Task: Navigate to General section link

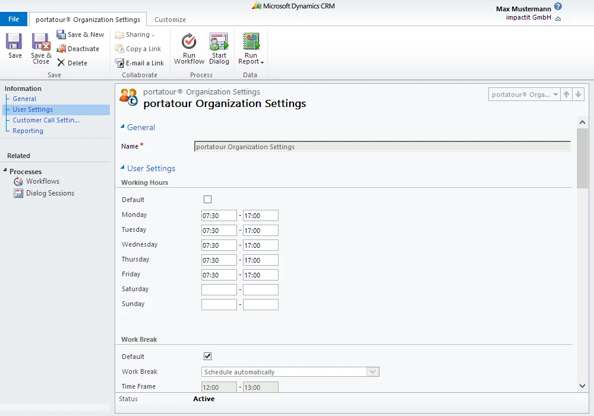Action: pos(24,99)
